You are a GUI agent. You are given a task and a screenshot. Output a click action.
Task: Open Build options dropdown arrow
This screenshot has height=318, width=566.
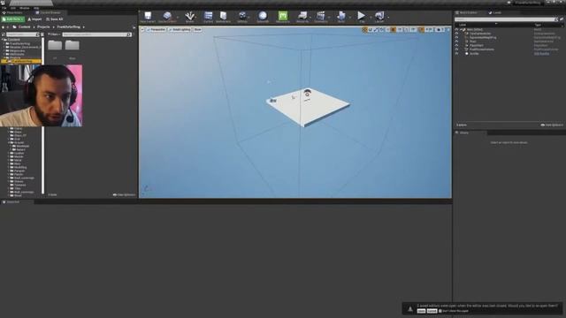350,17
